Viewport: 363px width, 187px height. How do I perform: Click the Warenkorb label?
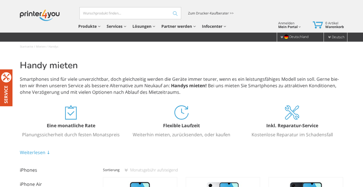pos(335,27)
